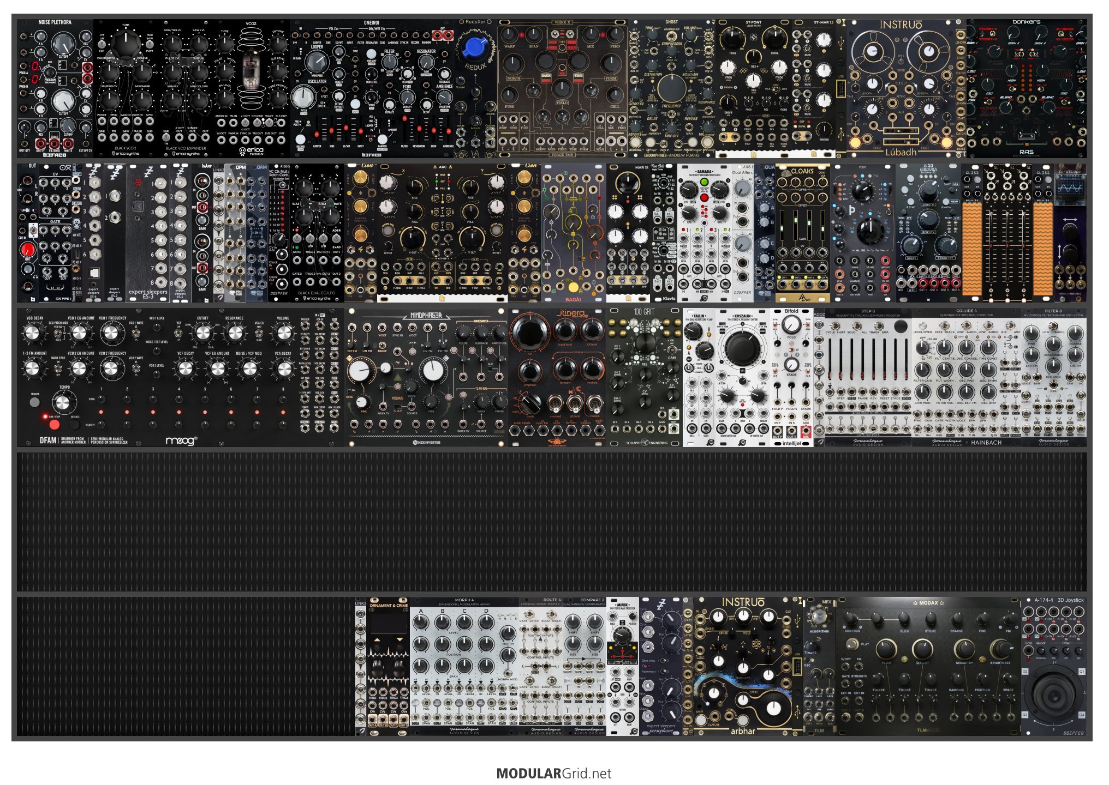This screenshot has width=1109, height=785.
Task: Click the Mallet knob on MODAX
Action: point(922,649)
